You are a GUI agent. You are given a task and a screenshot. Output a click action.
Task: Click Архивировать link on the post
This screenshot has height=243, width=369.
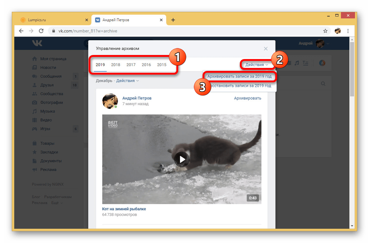click(247, 98)
